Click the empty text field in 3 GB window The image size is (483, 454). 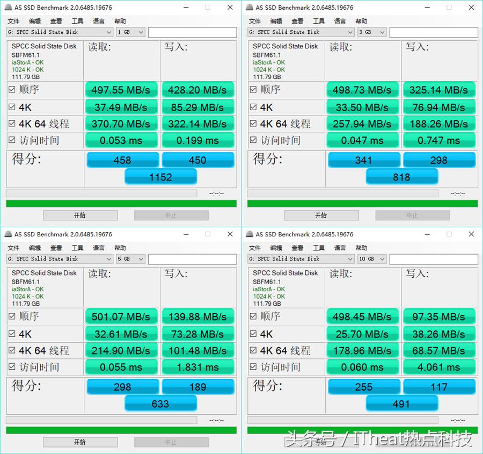(x=434, y=32)
